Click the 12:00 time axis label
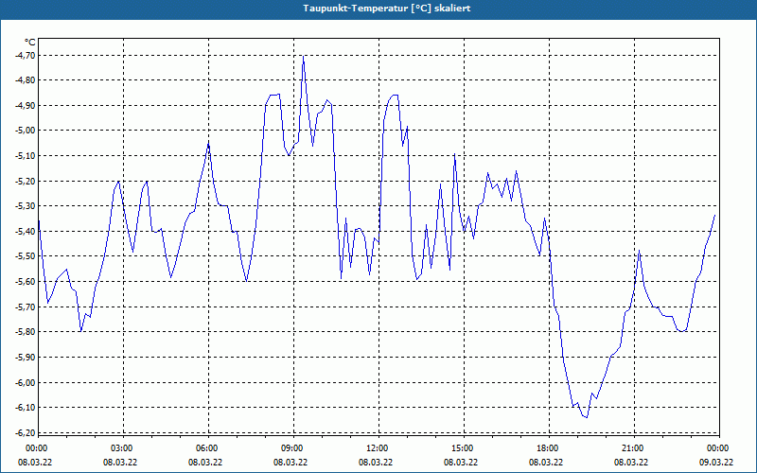757x473 pixels. click(x=376, y=448)
